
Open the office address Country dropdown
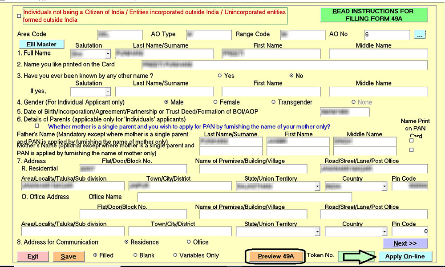(385, 231)
